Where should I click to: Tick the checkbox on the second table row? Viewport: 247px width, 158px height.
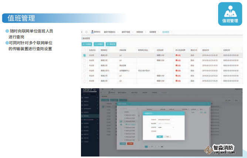84,60
